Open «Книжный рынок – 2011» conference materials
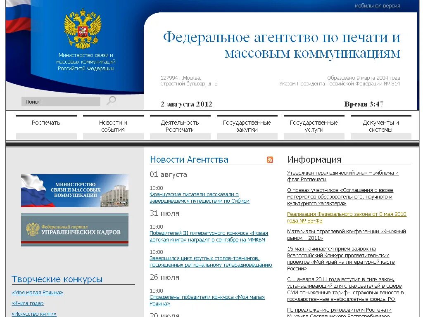The width and height of the screenshot is (423, 317). [346, 235]
